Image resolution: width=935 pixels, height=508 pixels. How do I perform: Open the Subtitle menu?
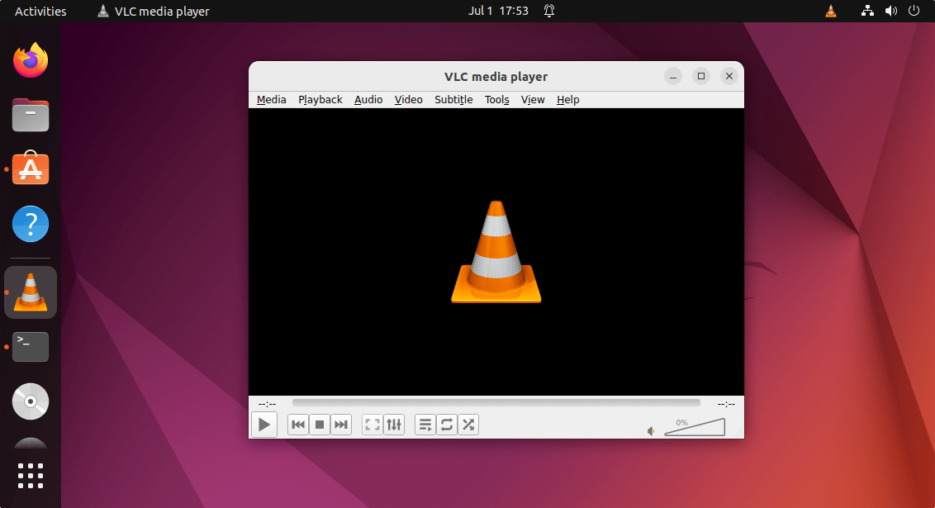453,99
